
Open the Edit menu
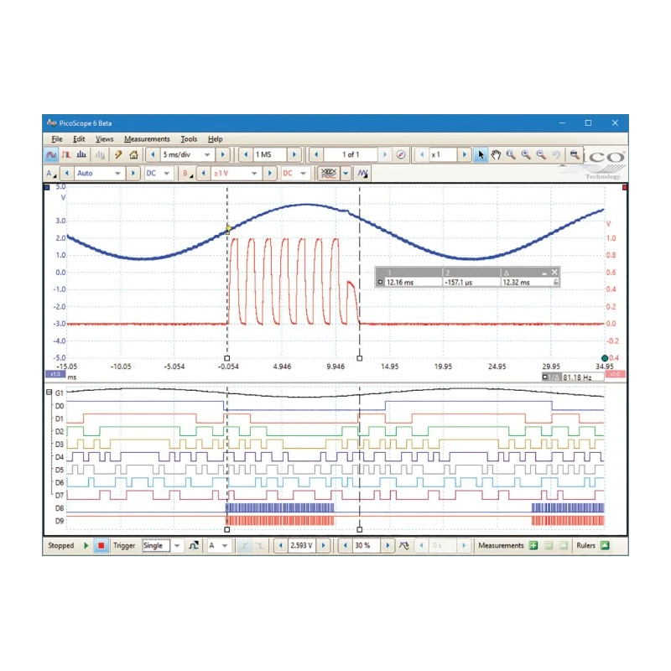click(79, 139)
